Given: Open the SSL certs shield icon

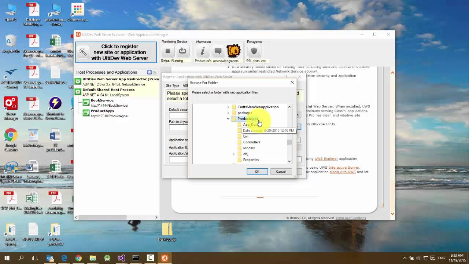Looking at the screenshot, I should click(x=254, y=51).
